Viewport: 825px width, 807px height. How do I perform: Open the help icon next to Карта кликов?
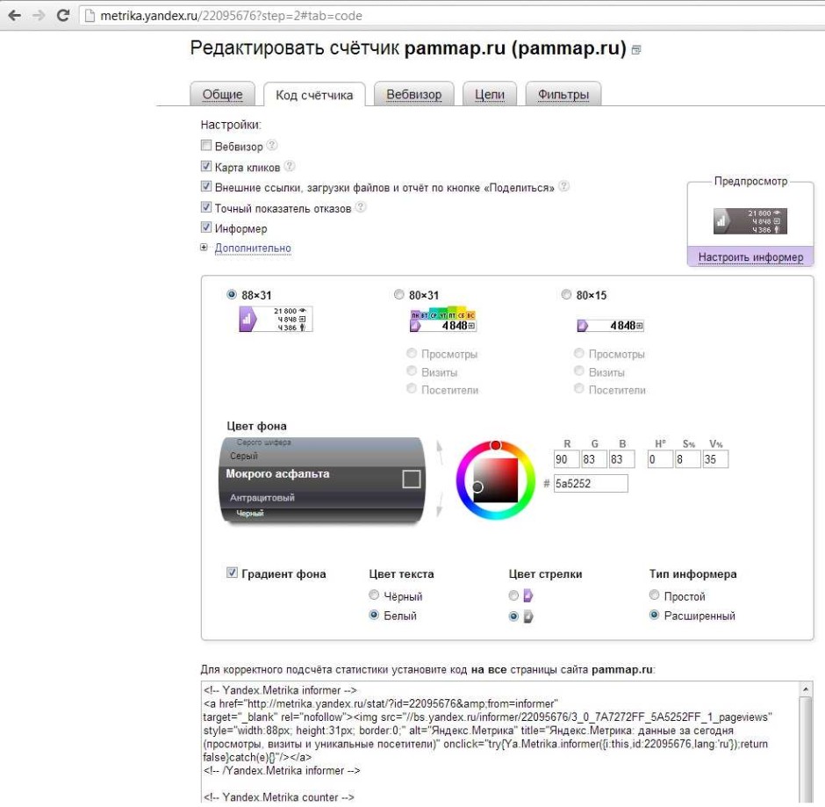290,166
